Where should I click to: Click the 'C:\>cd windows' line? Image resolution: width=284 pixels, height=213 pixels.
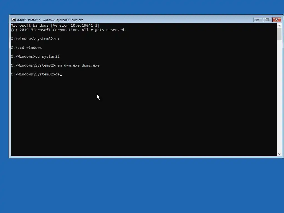[26, 48]
